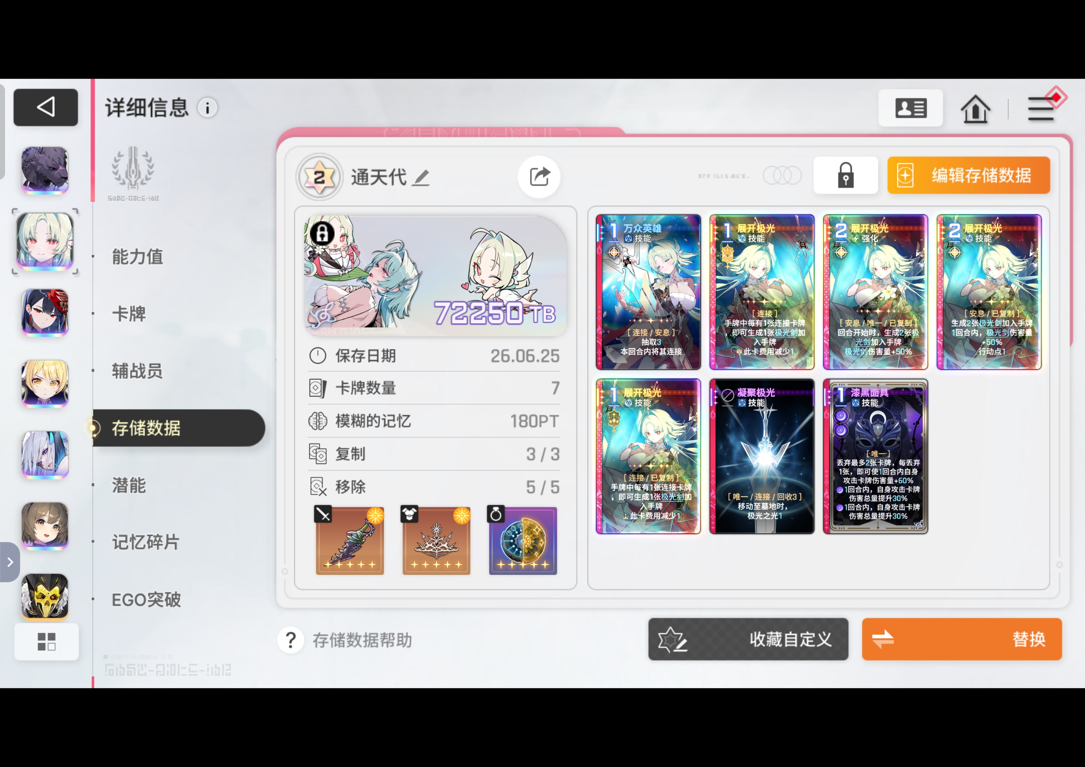Open the 万众英雄 card
1085x767 pixels.
pos(648,292)
